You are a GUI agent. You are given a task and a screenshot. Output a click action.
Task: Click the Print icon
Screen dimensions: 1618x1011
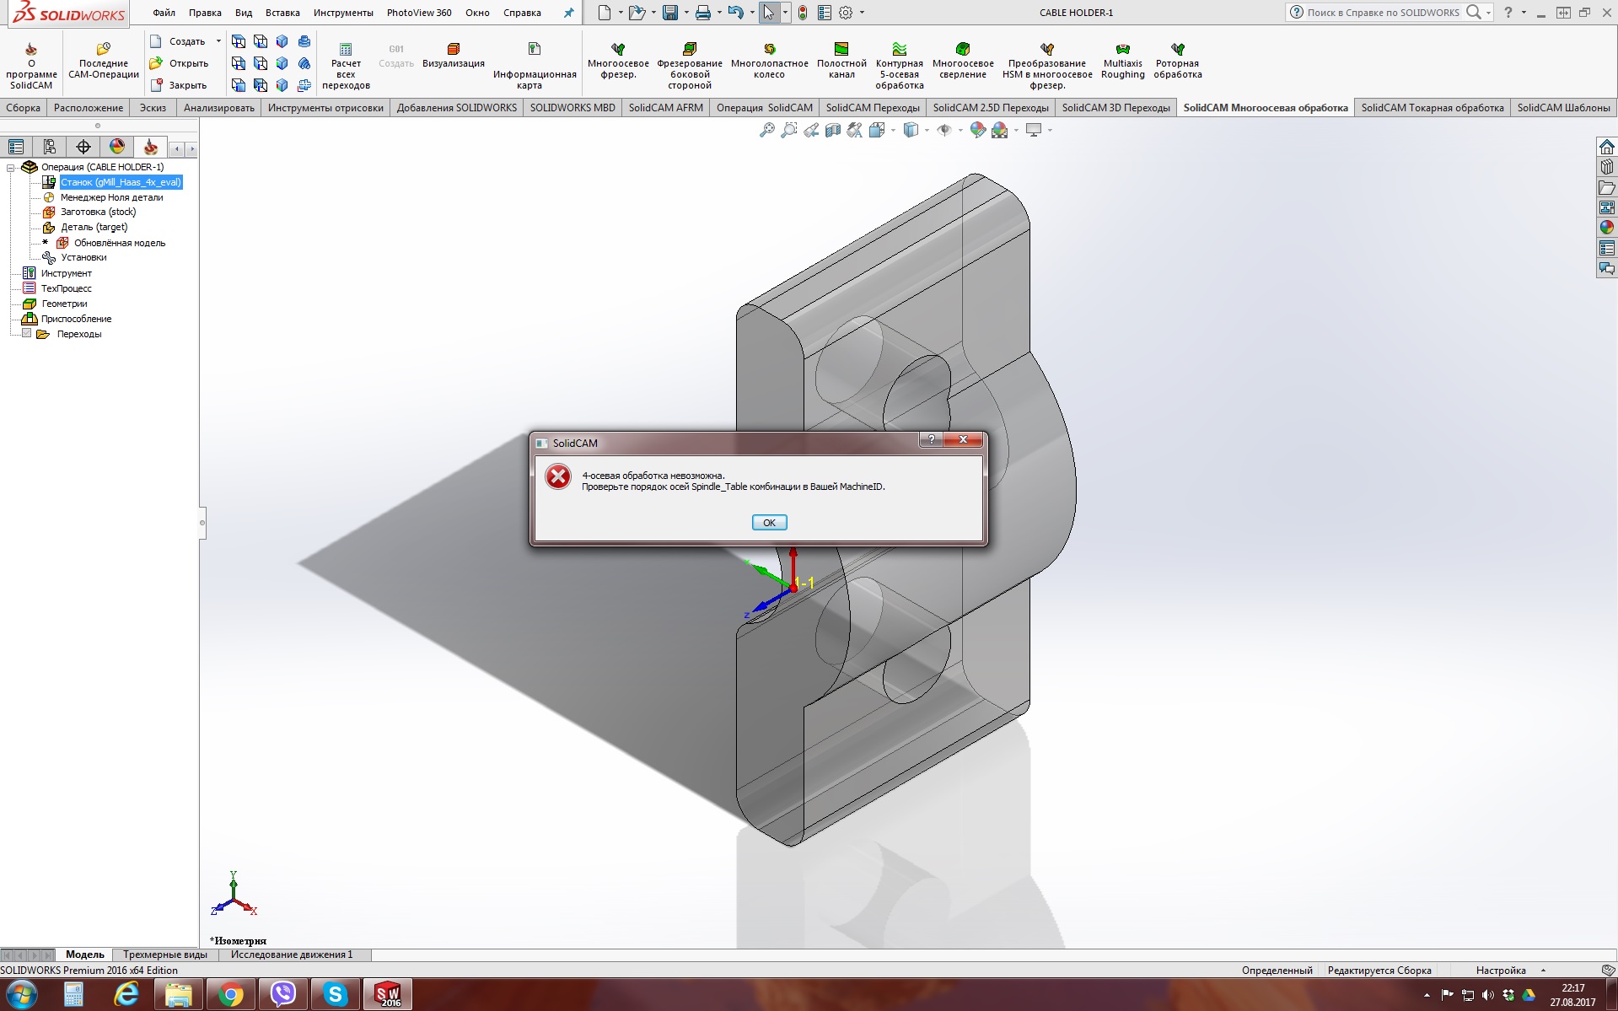coord(702,13)
